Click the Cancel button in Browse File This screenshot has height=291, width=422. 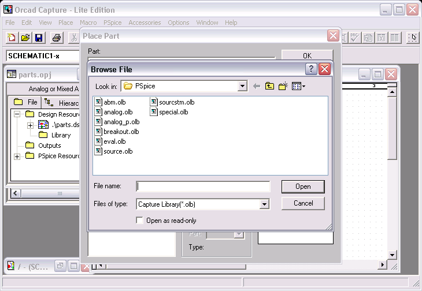[x=303, y=203]
